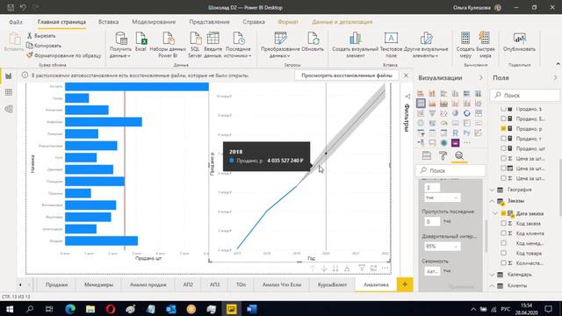562x316 pixels.
Task: Click the Analytics pane vertical scrollbar
Action: 486,236
